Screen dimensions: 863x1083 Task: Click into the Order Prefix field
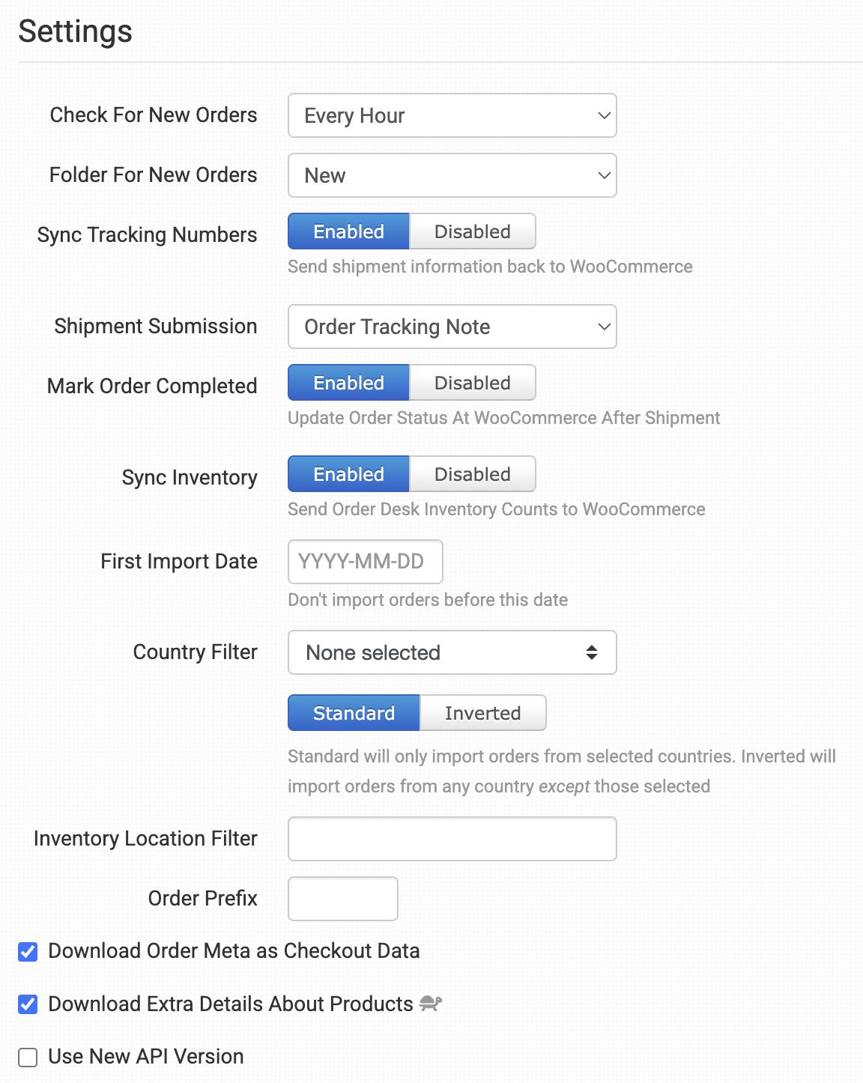342,899
